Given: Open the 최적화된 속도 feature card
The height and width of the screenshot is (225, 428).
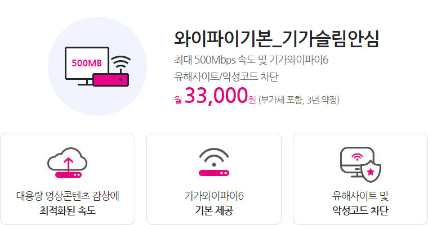Looking at the screenshot, I should click(x=68, y=179).
